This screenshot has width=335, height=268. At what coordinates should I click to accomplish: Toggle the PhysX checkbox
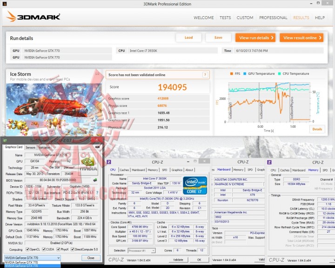click(x=58, y=249)
